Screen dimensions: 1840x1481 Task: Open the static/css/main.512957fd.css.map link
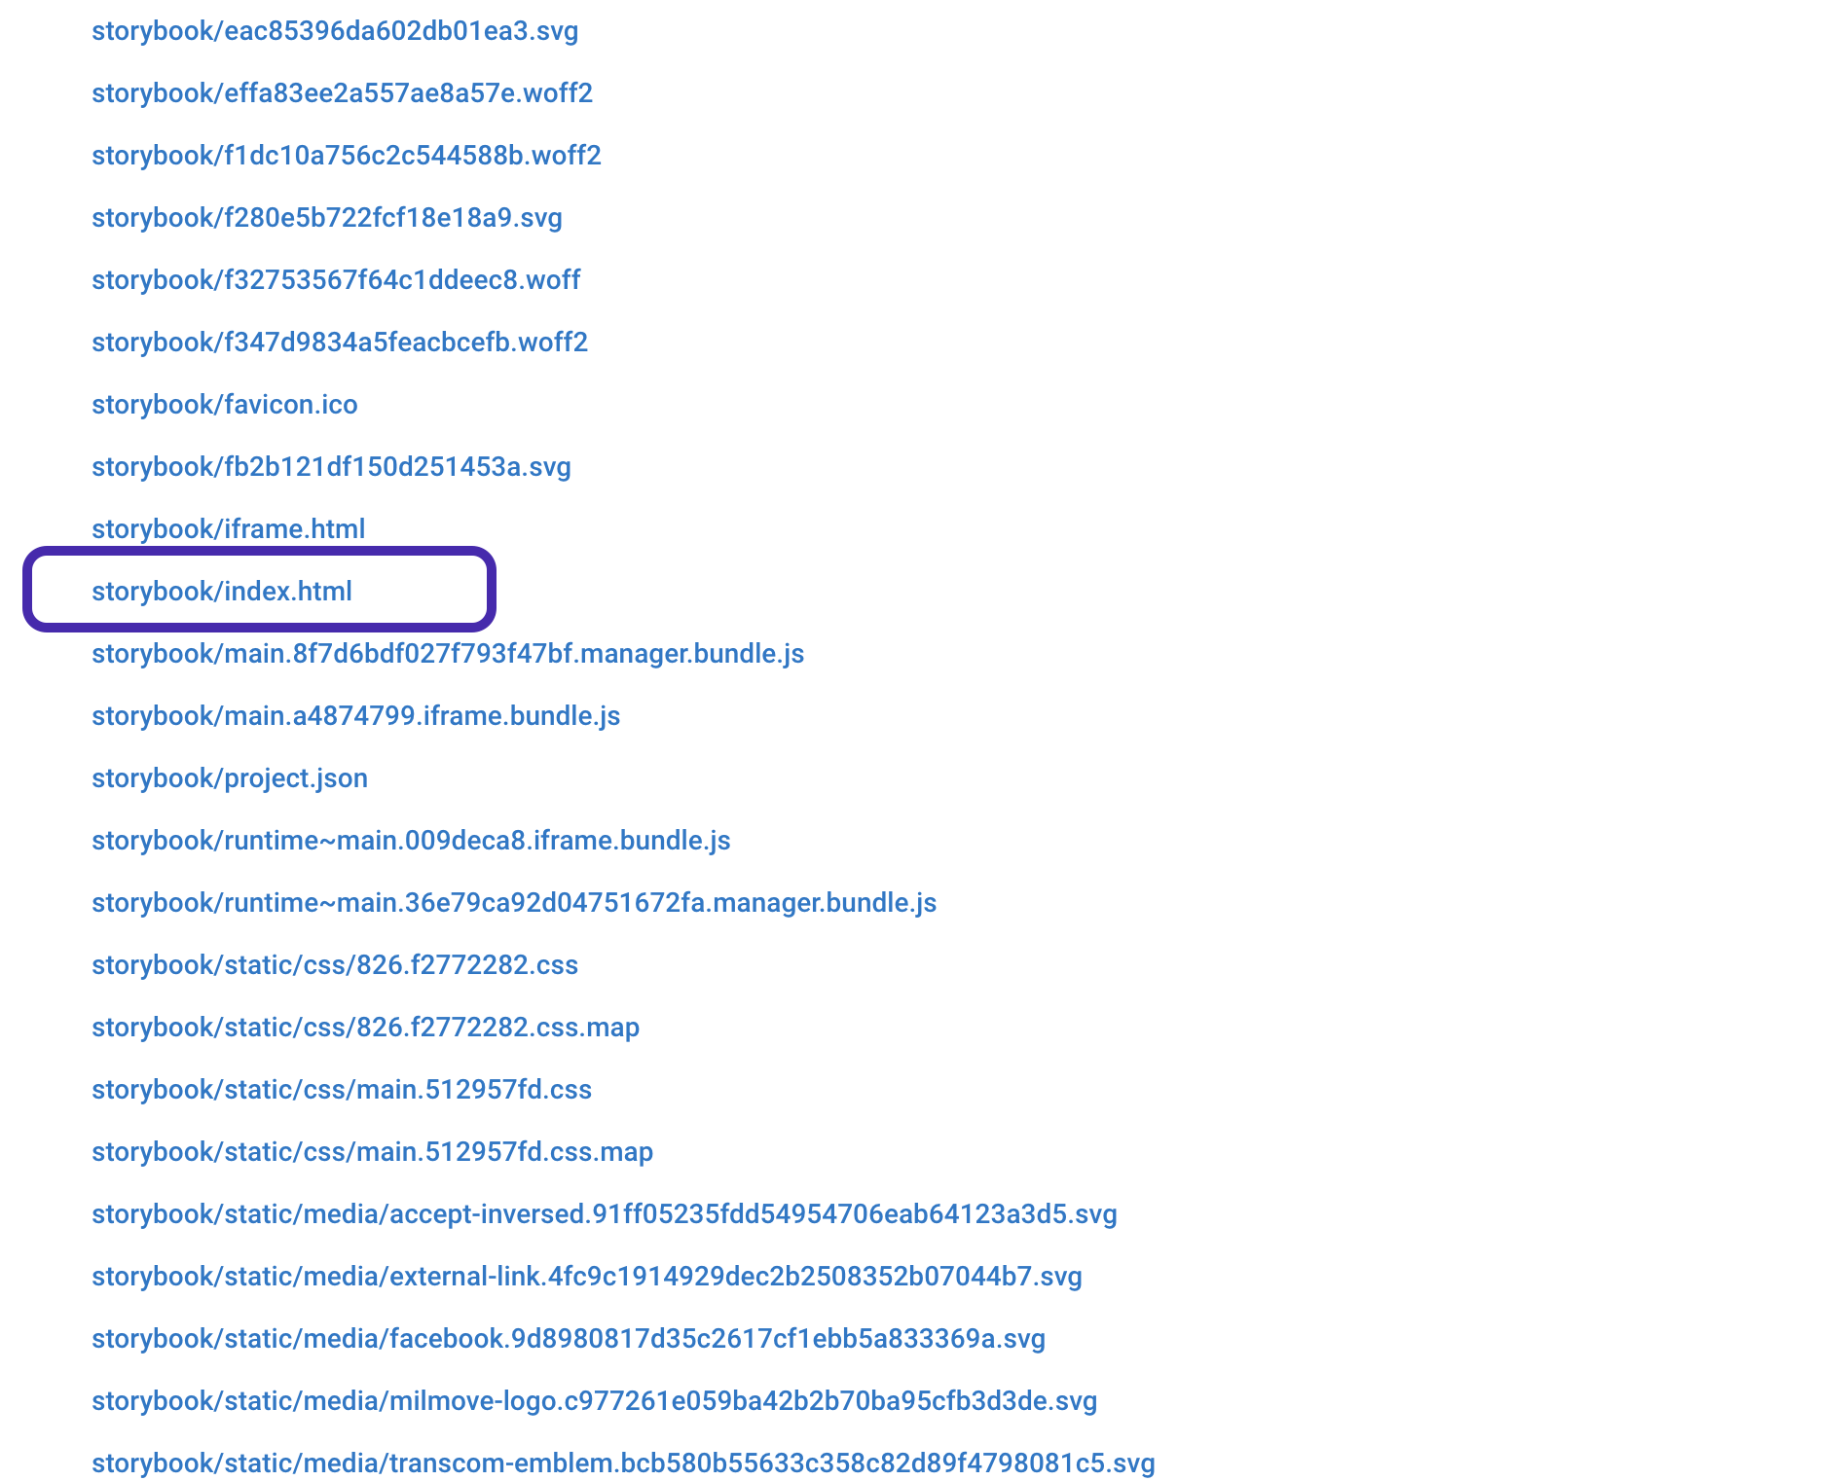tap(372, 1151)
